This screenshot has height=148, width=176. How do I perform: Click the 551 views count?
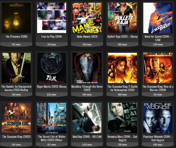[158, 95]
